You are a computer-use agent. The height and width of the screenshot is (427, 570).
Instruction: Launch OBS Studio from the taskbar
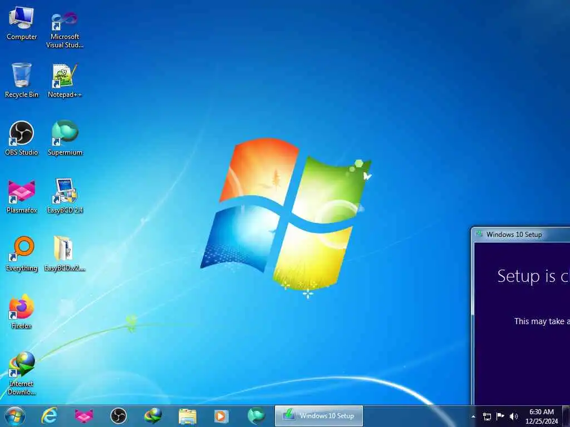click(119, 416)
